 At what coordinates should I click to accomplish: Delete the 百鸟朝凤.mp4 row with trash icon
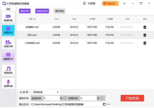point(145,27)
